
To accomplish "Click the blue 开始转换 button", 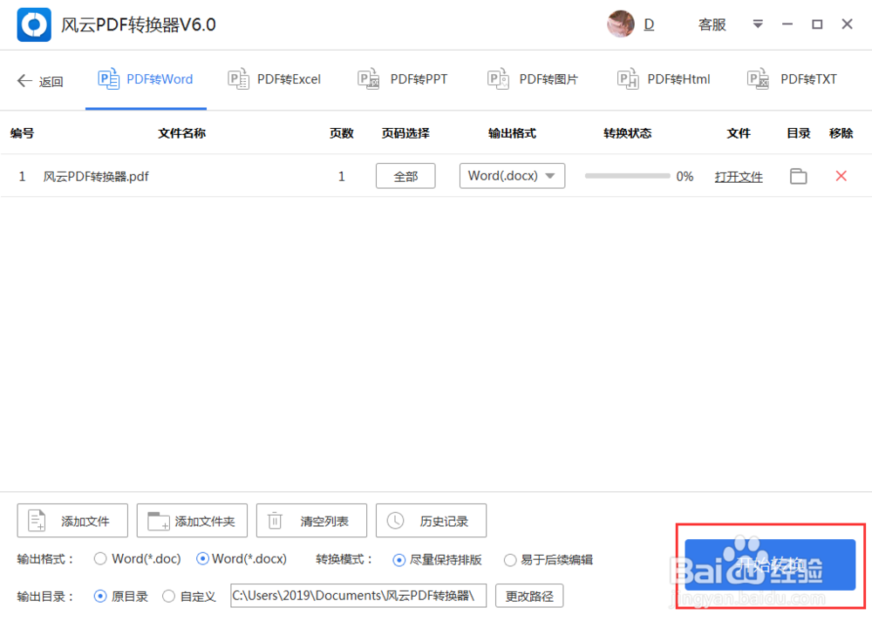I will click(x=770, y=564).
